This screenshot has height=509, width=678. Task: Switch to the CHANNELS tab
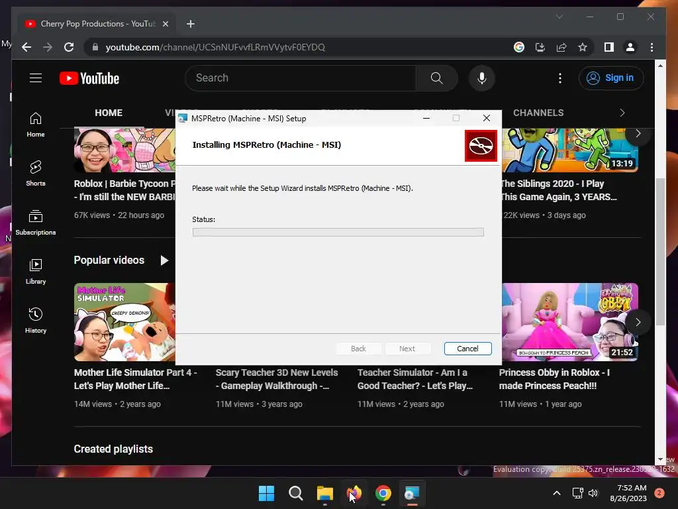coord(538,113)
